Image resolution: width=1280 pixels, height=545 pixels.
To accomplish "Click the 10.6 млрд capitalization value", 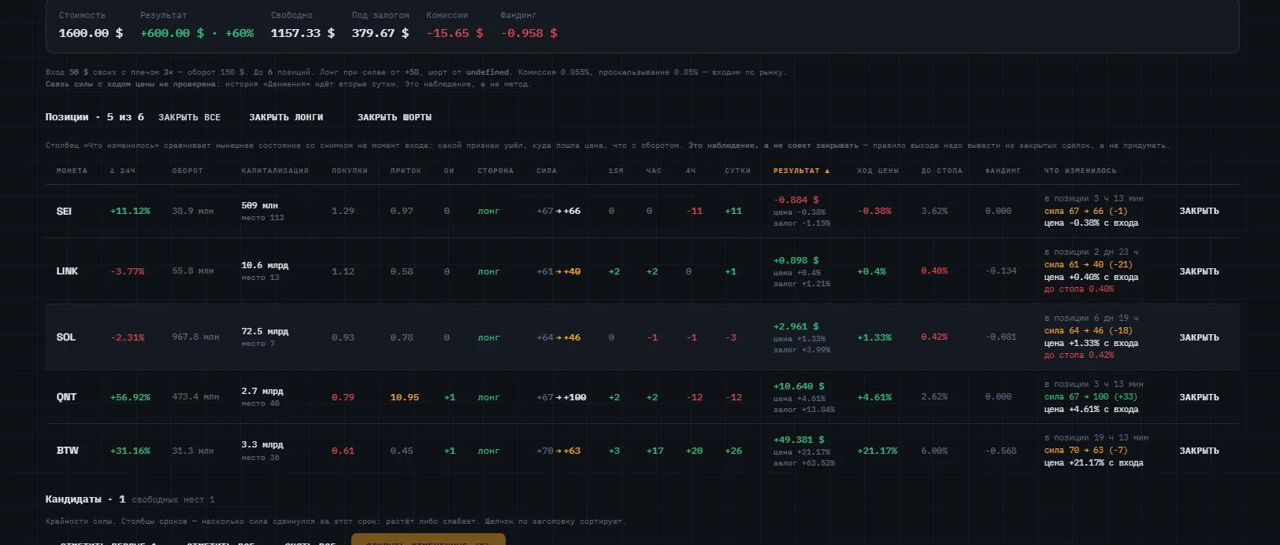I will [x=265, y=265].
